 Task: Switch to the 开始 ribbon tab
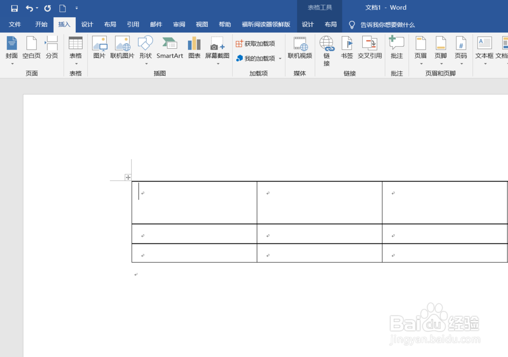pyautogui.click(x=41, y=24)
